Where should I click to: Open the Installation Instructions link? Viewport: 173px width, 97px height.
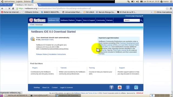[57, 54]
